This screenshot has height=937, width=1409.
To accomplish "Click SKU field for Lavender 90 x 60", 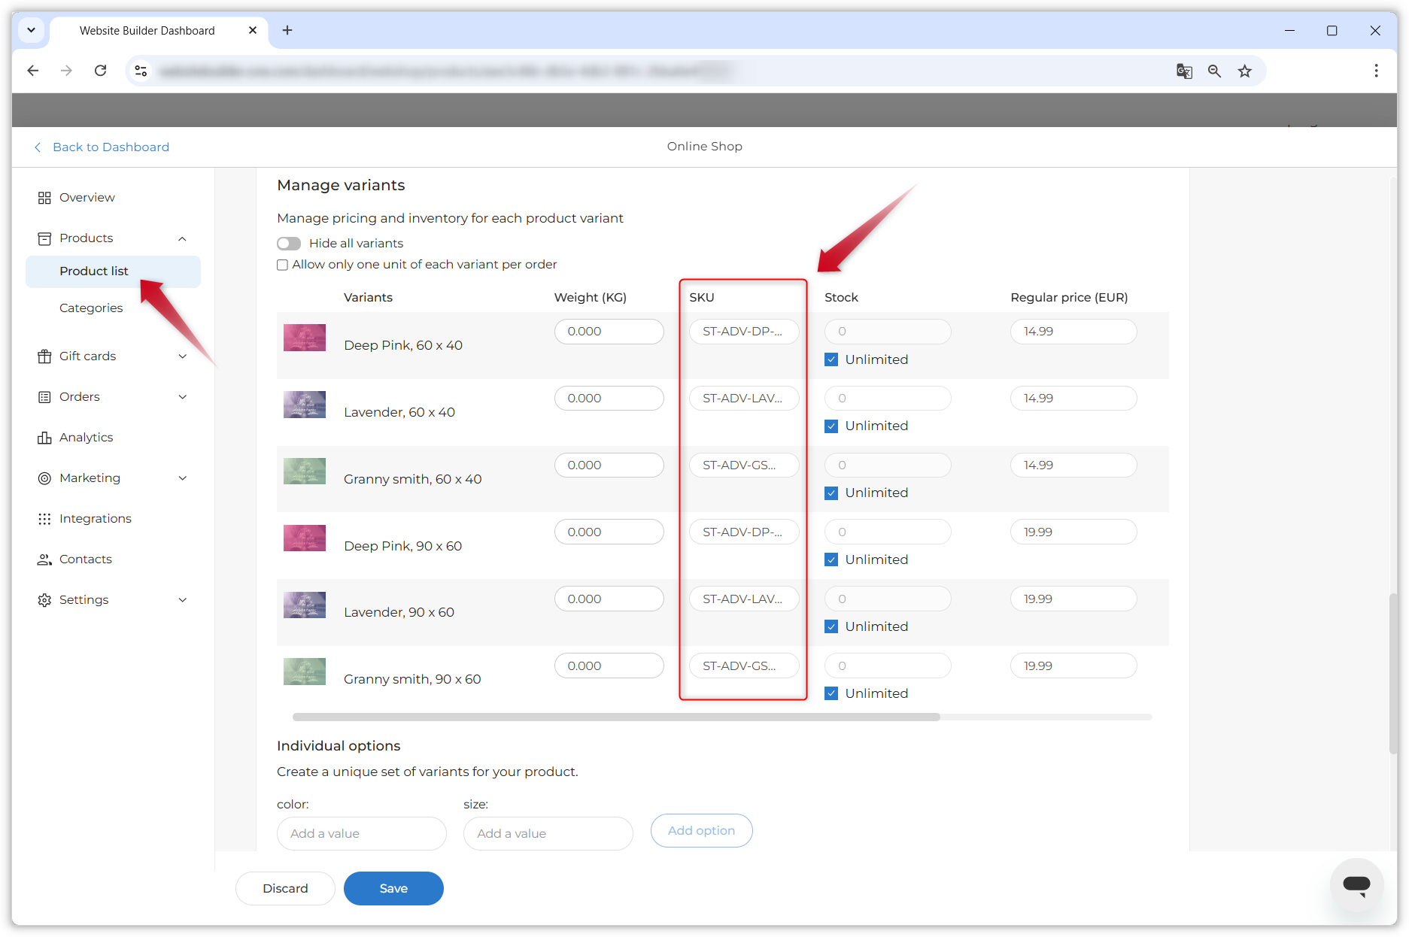I will pyautogui.click(x=744, y=599).
